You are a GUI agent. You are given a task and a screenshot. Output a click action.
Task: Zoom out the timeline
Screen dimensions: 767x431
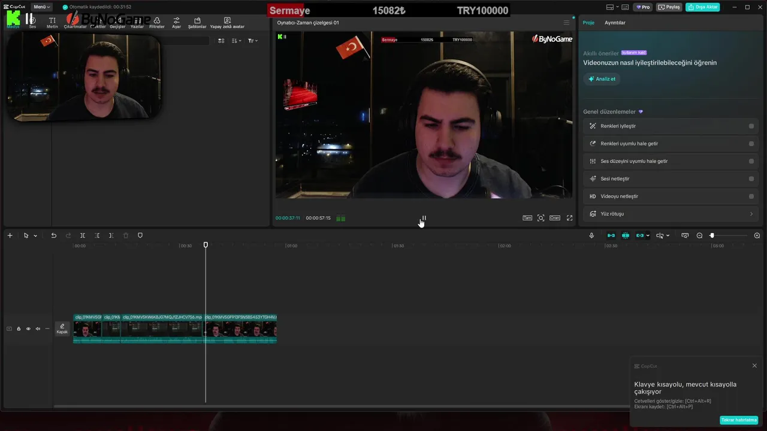[x=699, y=235]
